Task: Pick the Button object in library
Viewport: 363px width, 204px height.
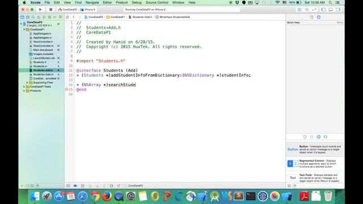Action: pos(315,150)
